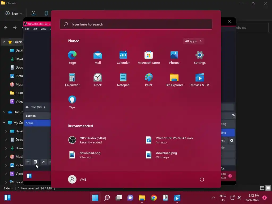Viewport: 272px width, 204px height.
Task: Open the Calendar app
Action: click(x=123, y=58)
